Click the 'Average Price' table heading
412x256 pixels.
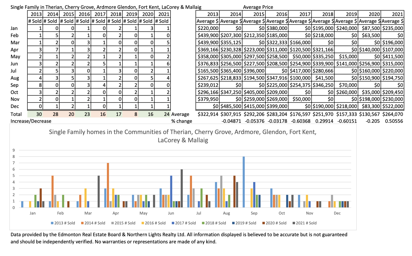258,7
